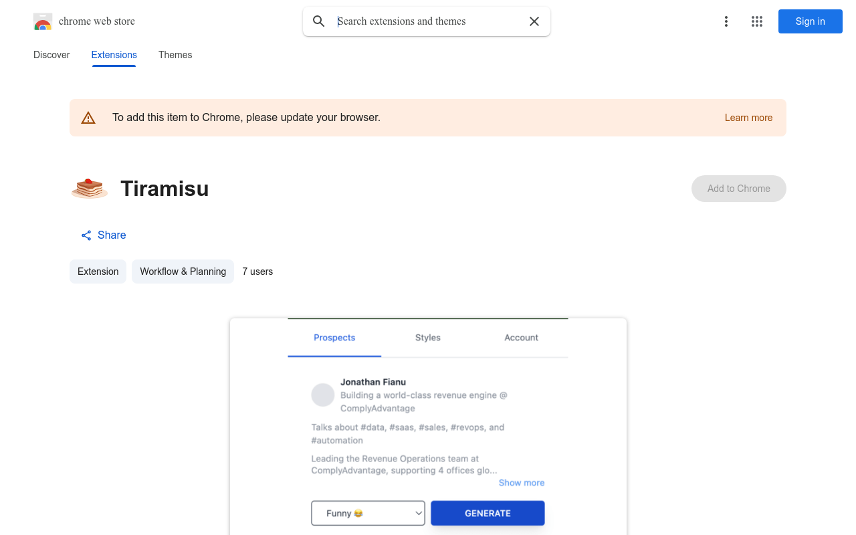Open the three-dot more options menu
This screenshot has height=535, width=856.
(726, 21)
